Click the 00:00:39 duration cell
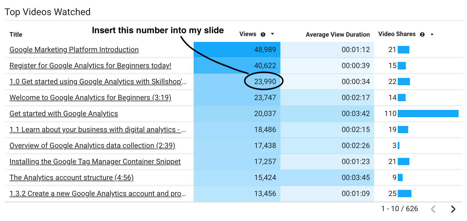Screen dimensions: 467x221 click(x=327, y=66)
